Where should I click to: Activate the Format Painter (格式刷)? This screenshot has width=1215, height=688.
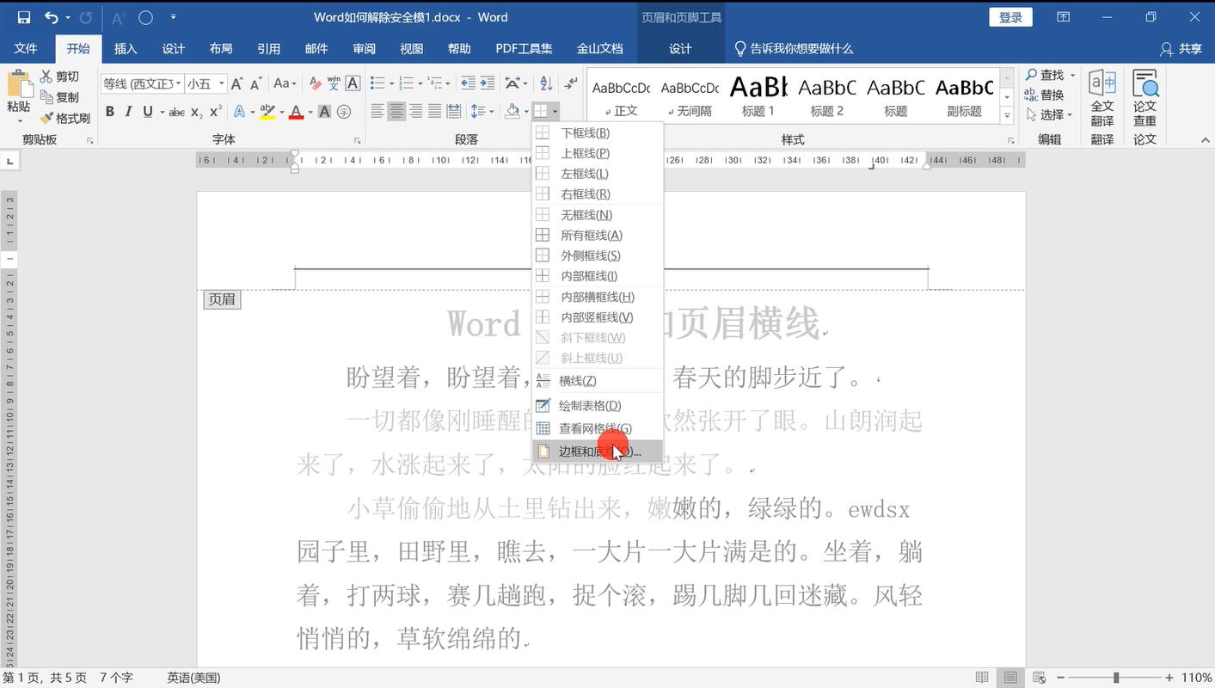[64, 118]
